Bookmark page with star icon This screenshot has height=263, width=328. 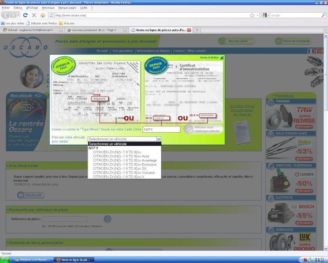(252, 15)
